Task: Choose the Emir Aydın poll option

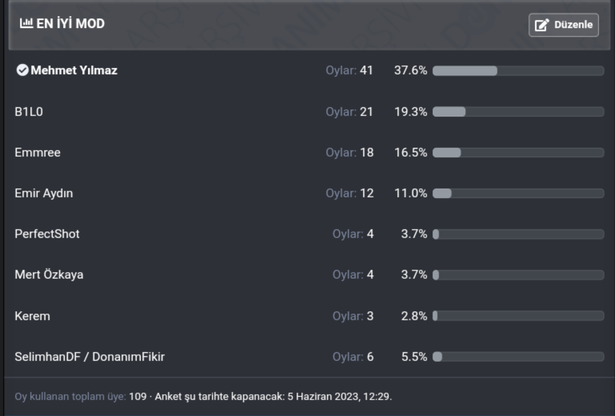Action: tap(44, 193)
